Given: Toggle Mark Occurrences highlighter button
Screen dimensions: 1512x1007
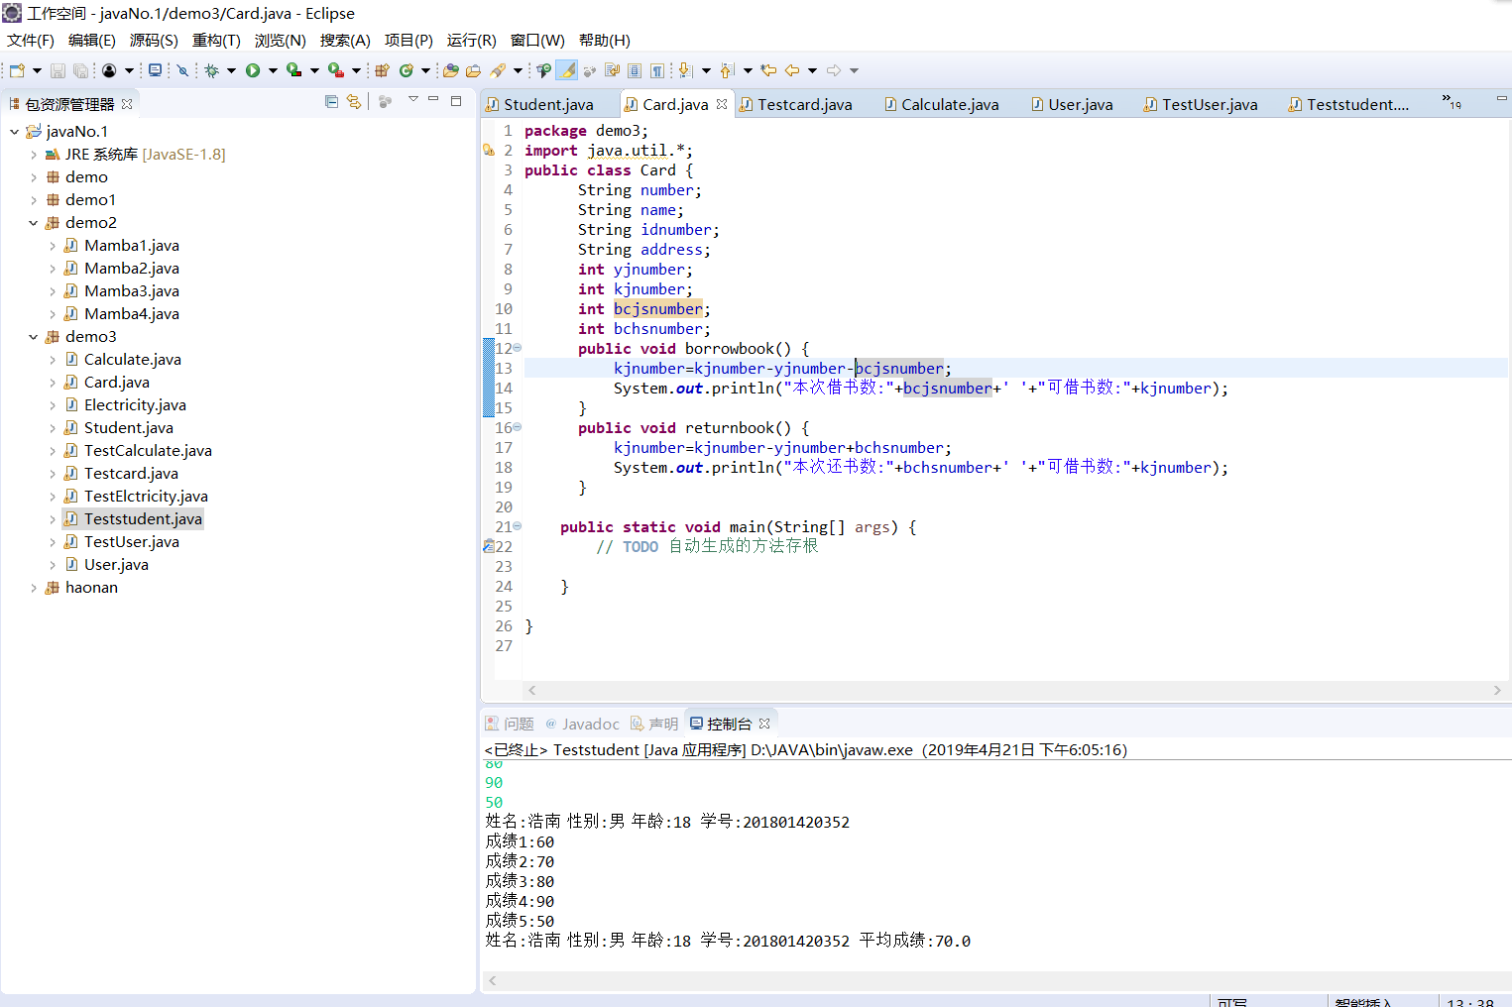Looking at the screenshot, I should pos(567,70).
